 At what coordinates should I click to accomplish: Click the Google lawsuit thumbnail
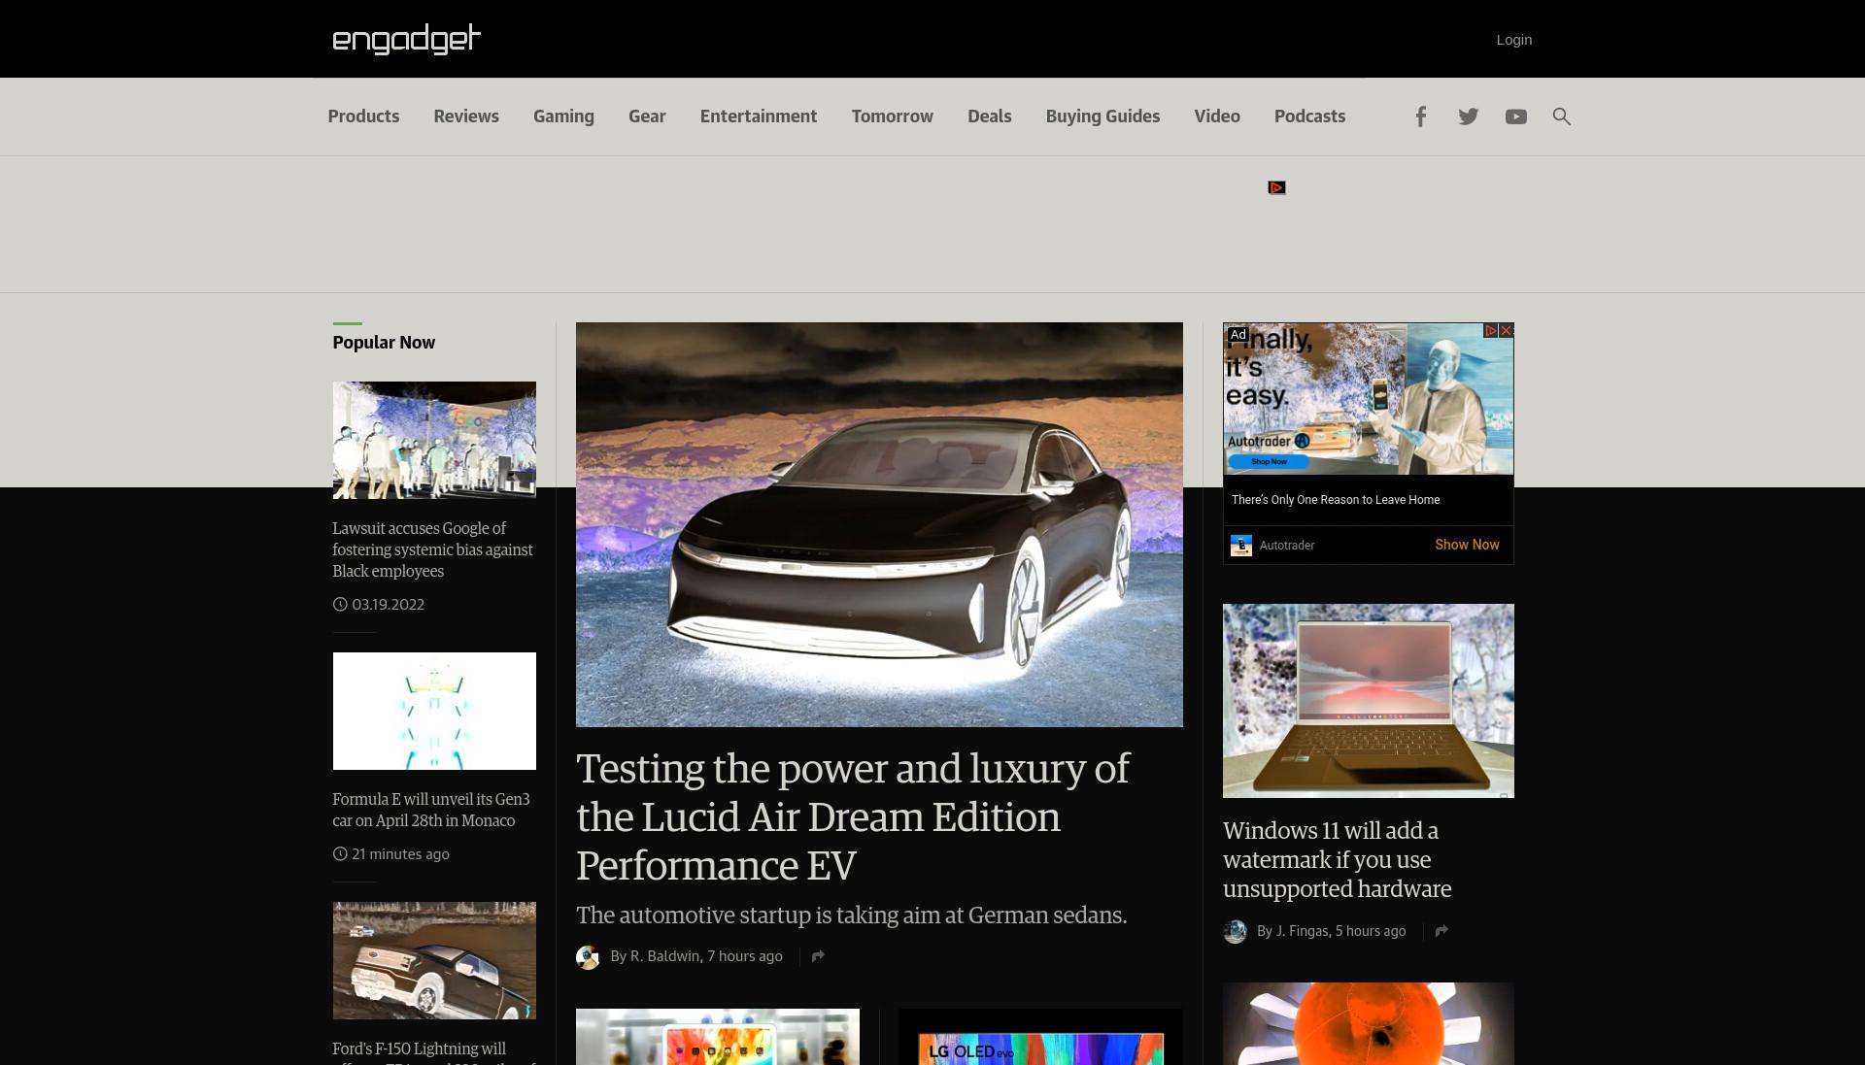pyautogui.click(x=434, y=440)
